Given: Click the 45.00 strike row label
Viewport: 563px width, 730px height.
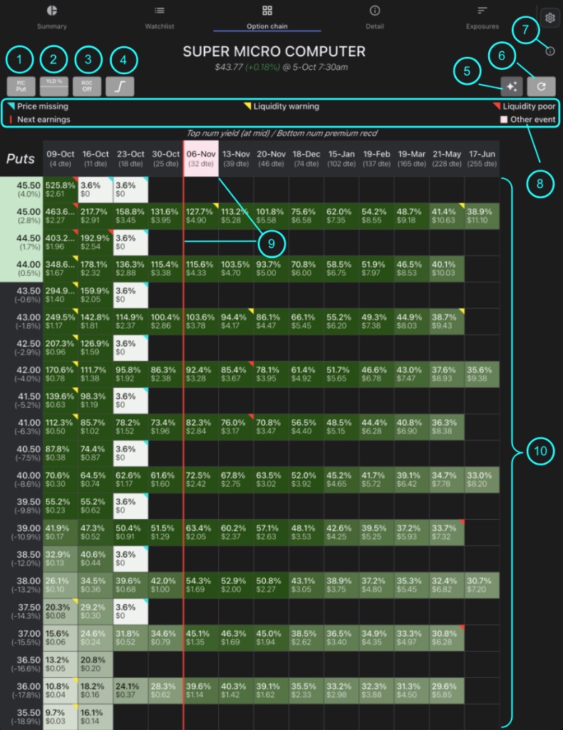Looking at the screenshot, I should point(21,216).
